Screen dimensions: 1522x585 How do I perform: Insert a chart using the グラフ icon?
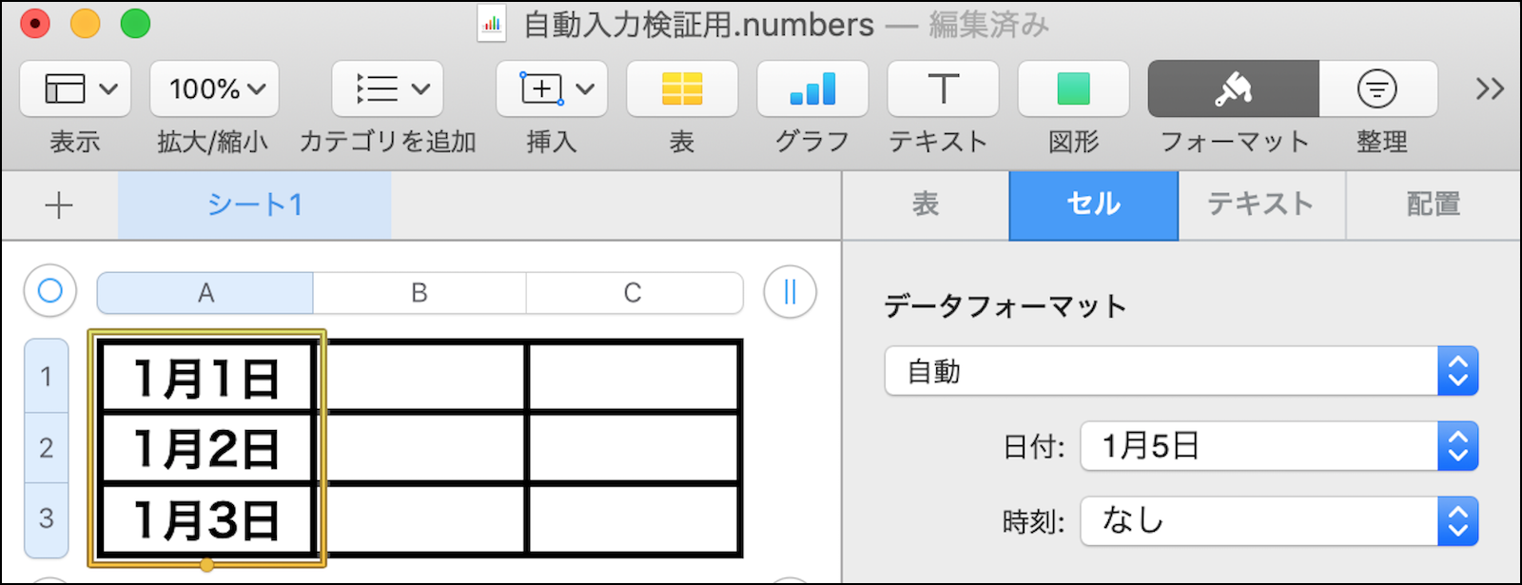812,88
